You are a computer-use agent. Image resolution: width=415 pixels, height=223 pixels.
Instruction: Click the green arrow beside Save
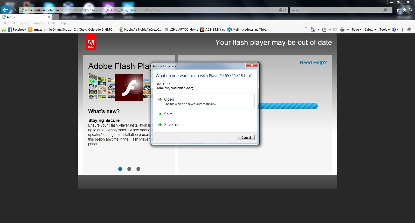160,114
